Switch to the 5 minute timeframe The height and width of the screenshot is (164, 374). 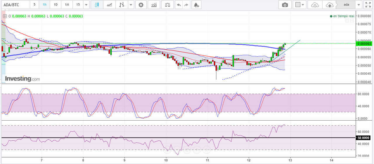(x=34, y=5)
